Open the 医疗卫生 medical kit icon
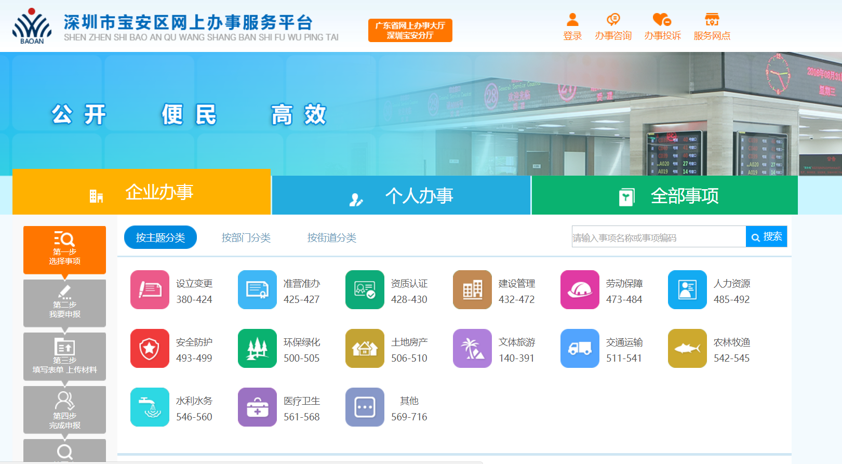 257,407
